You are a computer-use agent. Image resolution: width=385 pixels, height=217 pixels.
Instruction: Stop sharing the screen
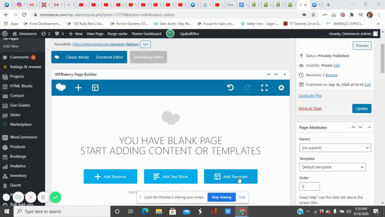[221, 197]
